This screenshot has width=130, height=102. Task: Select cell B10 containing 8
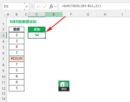click(x=17, y=76)
